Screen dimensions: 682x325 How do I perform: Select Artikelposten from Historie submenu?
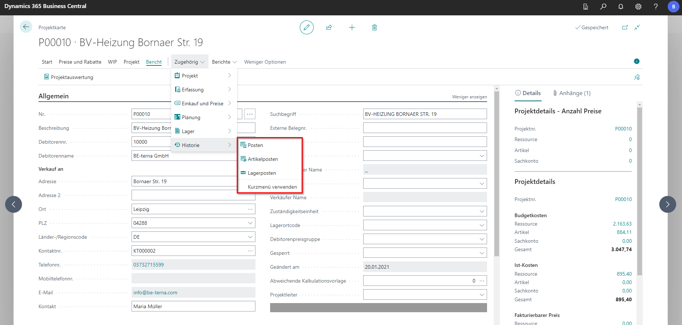point(263,159)
